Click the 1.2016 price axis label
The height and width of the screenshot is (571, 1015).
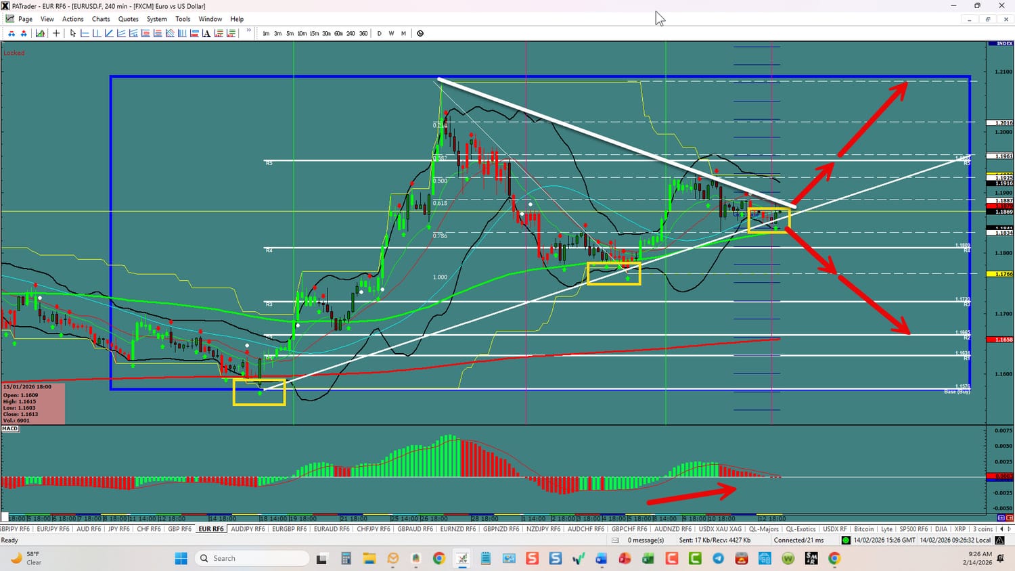tap(1000, 123)
